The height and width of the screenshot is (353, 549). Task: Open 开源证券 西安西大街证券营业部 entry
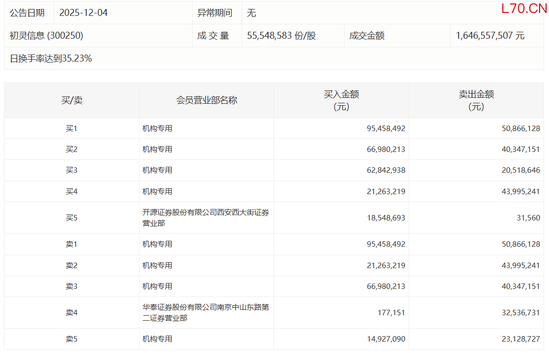coord(206,218)
